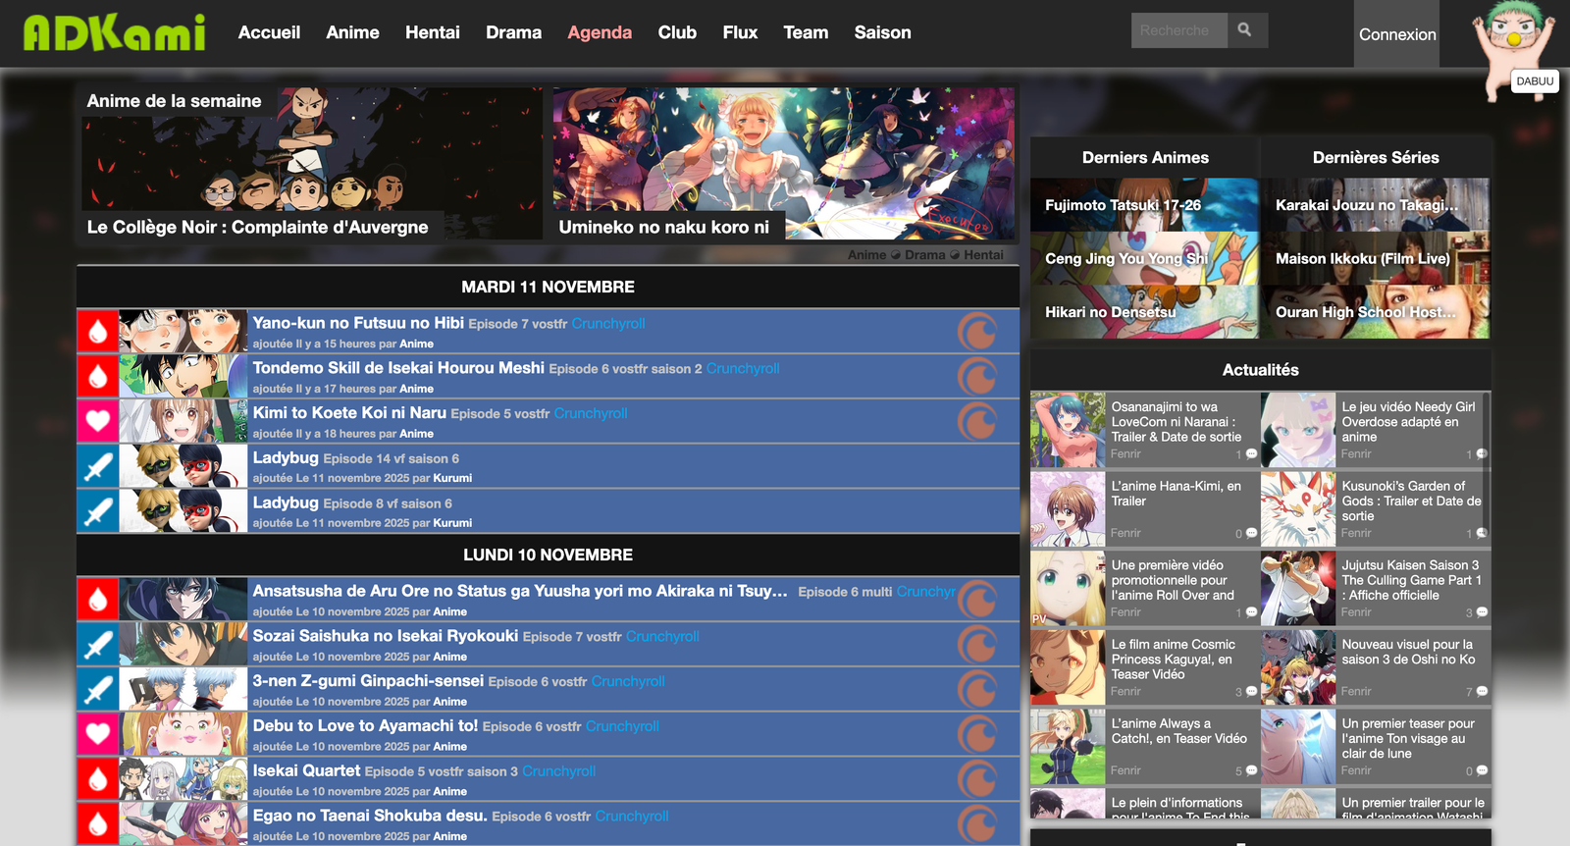Image resolution: width=1570 pixels, height=846 pixels.
Task: Click the red drop icon for Tondemo Skill
Action: (x=98, y=377)
